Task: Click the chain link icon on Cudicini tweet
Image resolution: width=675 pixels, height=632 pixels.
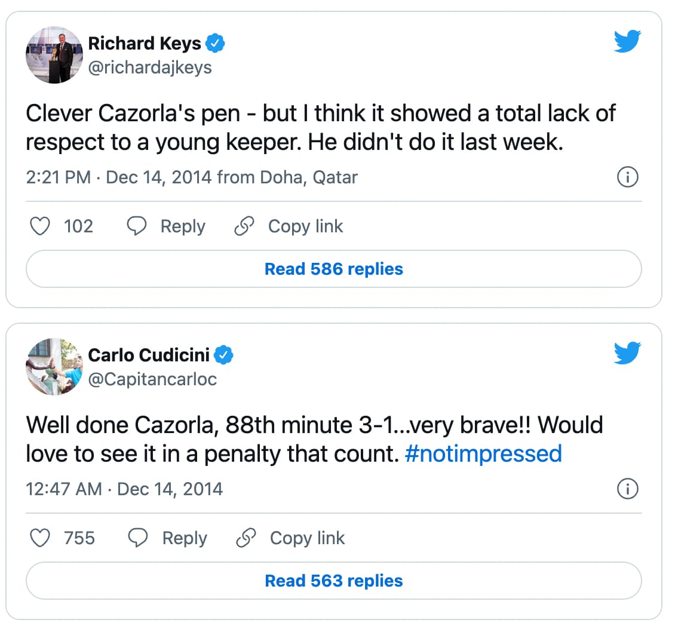Action: coord(246,538)
